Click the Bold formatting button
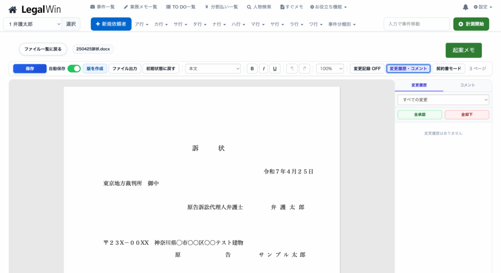The image size is (501, 273). pyautogui.click(x=252, y=68)
